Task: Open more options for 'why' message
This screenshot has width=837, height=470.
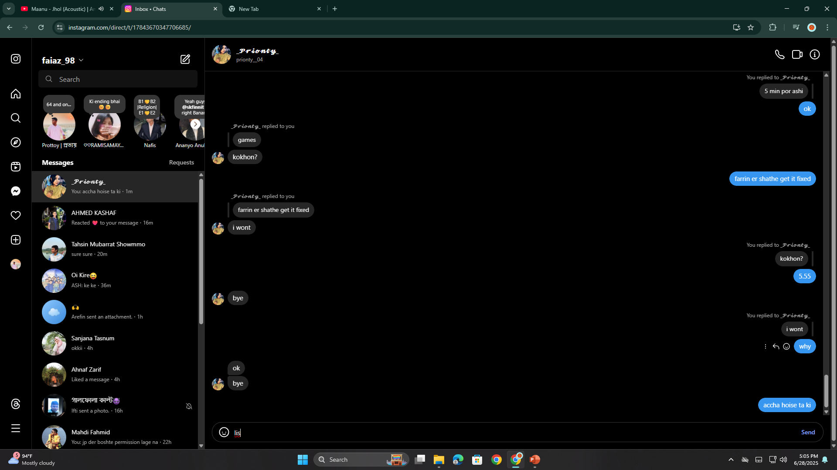Action: point(766,346)
